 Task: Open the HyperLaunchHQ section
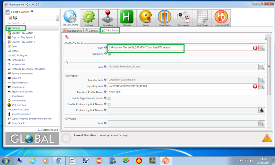coord(221,18)
